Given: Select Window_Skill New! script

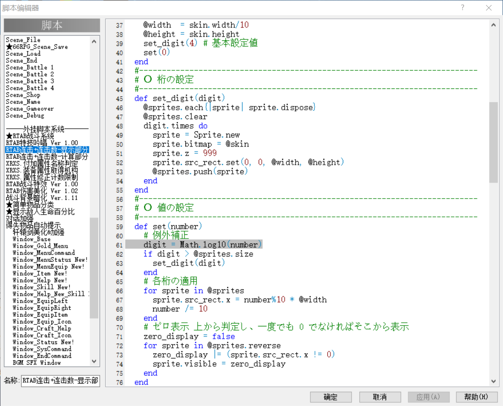Looking at the screenshot, I should click(41, 287).
